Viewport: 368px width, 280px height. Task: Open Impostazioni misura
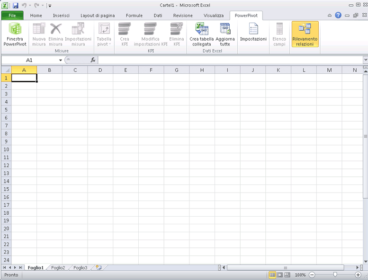point(78,34)
